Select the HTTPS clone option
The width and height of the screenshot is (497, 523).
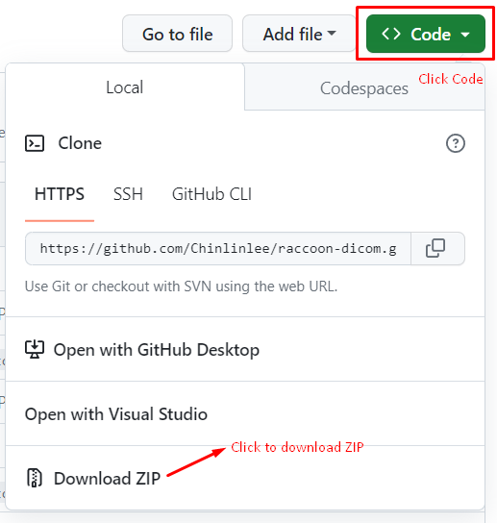(60, 194)
